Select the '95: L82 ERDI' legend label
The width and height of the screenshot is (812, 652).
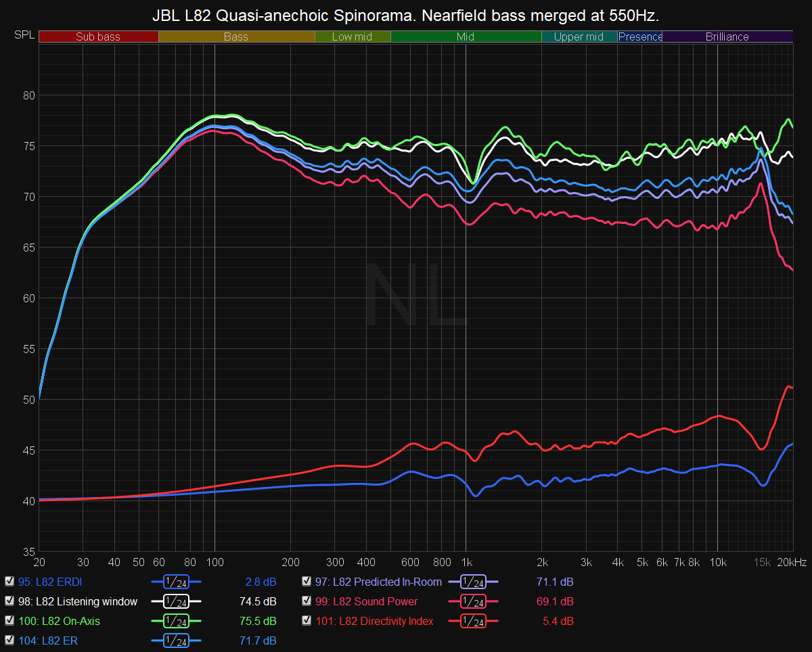pos(51,582)
